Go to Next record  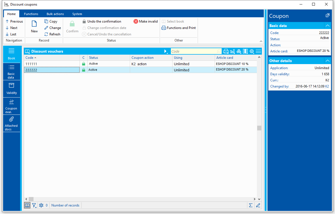11,28
